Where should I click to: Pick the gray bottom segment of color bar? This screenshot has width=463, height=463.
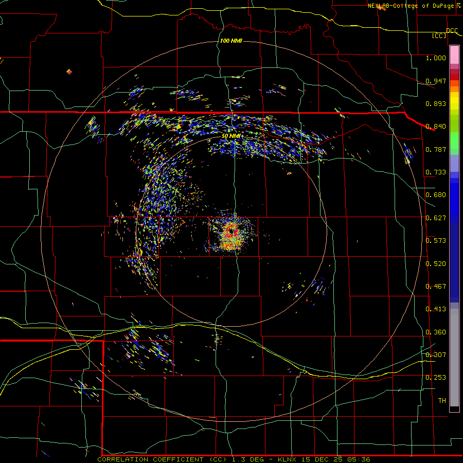[x=454, y=358]
